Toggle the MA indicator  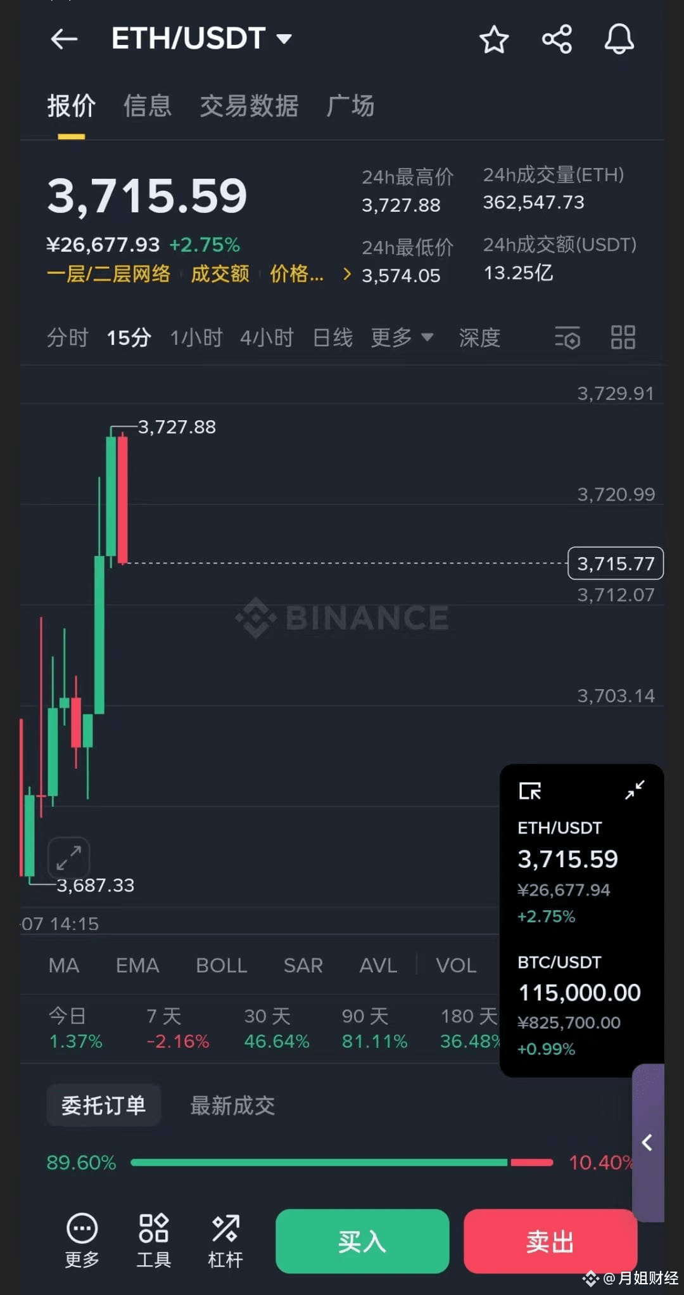tap(64, 965)
